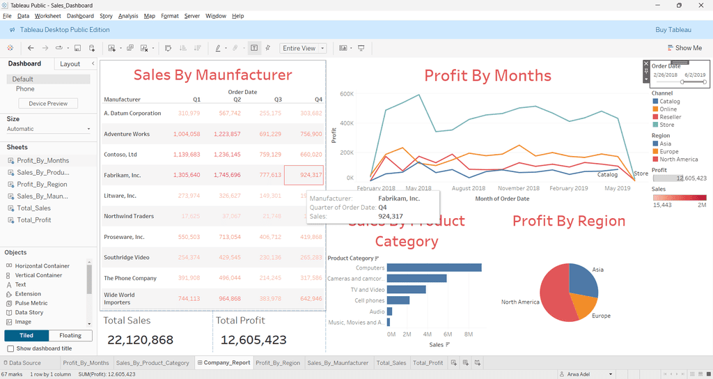713x379 pixels.
Task: Open the Highlight dropdown arrow
Action: (226, 48)
